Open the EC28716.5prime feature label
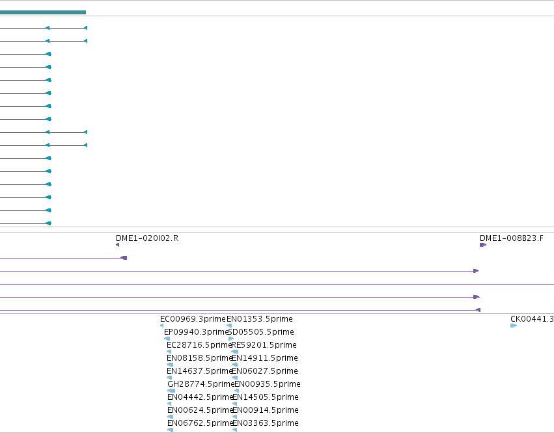The height and width of the screenshot is (433, 554). point(199,345)
